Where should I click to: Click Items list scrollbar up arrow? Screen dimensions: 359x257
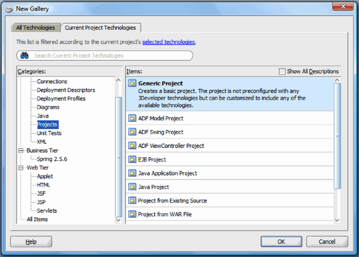[x=337, y=80]
